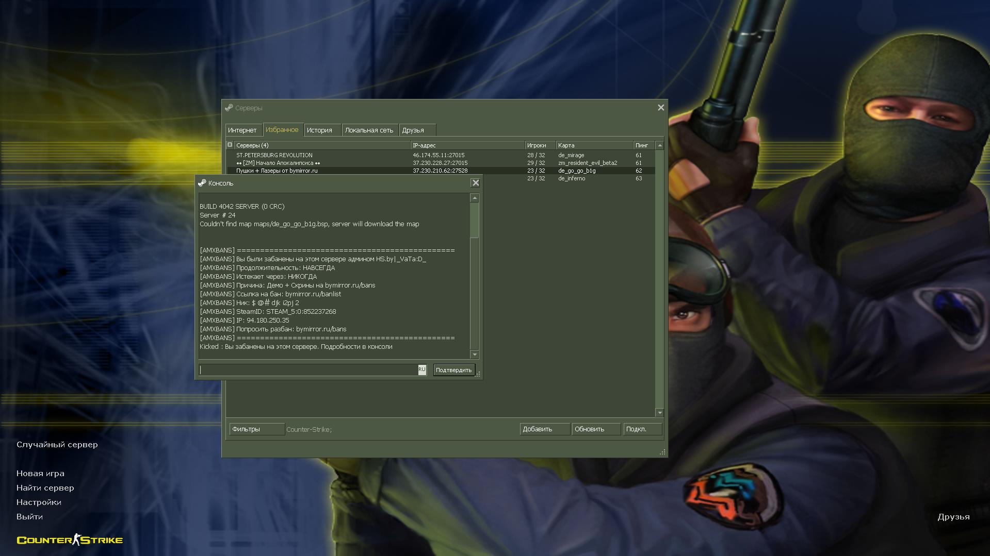Select the [ZM] Начало Апокалипсиса server row
This screenshot has height=556, width=990.
coord(441,163)
